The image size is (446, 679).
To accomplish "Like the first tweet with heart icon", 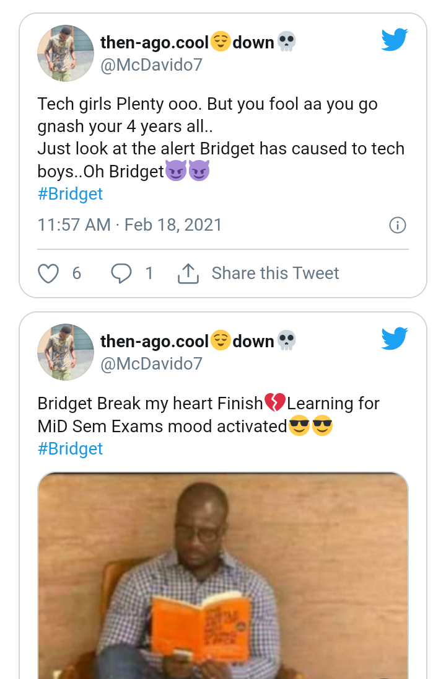I will click(48, 273).
